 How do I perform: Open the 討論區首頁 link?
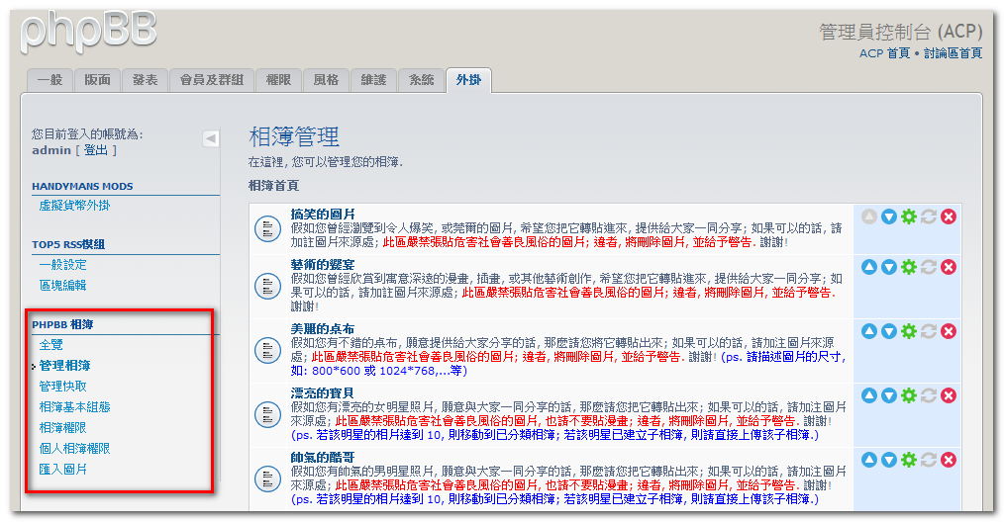953,53
